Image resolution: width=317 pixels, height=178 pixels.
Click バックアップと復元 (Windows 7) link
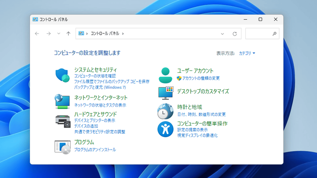[x=100, y=87]
